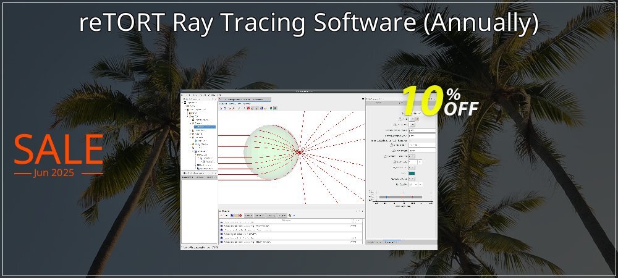Toggle the yellow warning filter in messages toolbar
The width and height of the screenshot is (618, 278).
[x=236, y=216]
